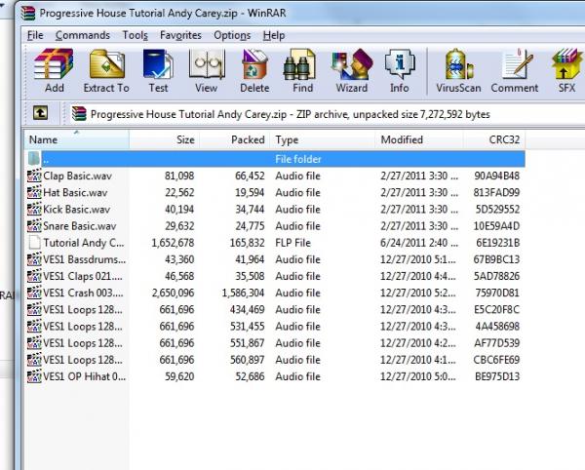Click the VES1 OP Hihat file icon

(34, 376)
